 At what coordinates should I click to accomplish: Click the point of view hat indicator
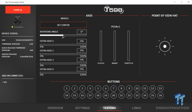click(x=165, y=46)
